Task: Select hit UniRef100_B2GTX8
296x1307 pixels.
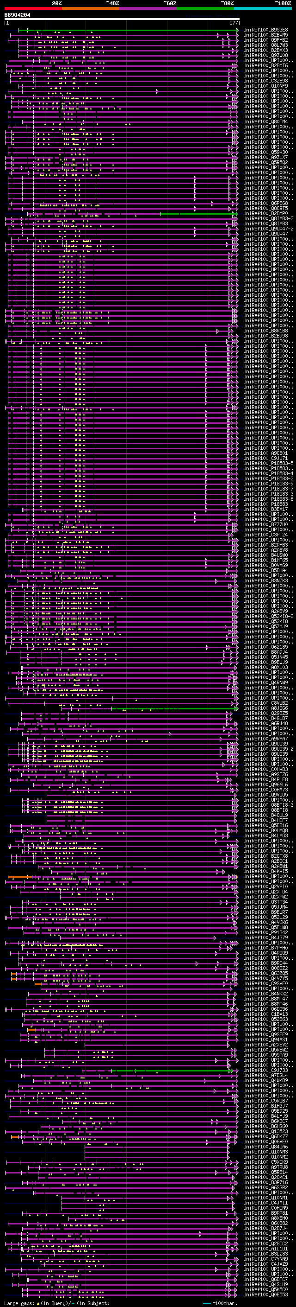Action: point(265,856)
